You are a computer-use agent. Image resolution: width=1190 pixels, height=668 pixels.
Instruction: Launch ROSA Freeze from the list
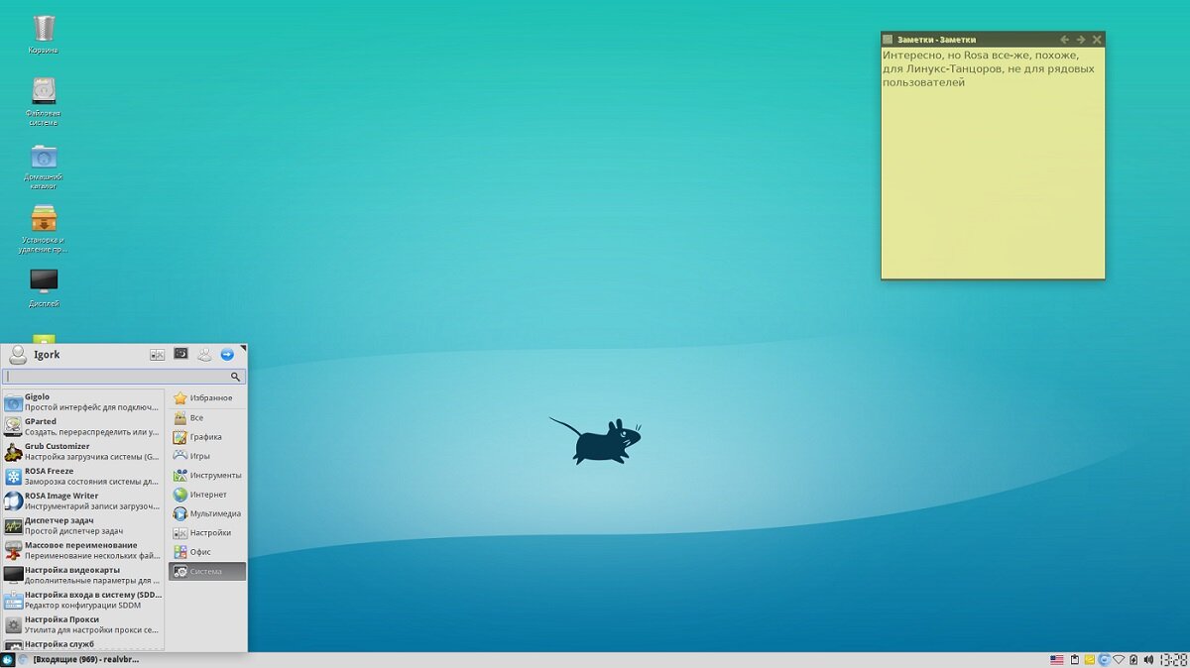pyautogui.click(x=82, y=476)
